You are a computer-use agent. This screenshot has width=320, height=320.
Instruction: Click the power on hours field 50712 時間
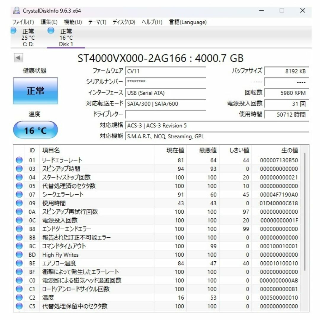[x=287, y=114]
